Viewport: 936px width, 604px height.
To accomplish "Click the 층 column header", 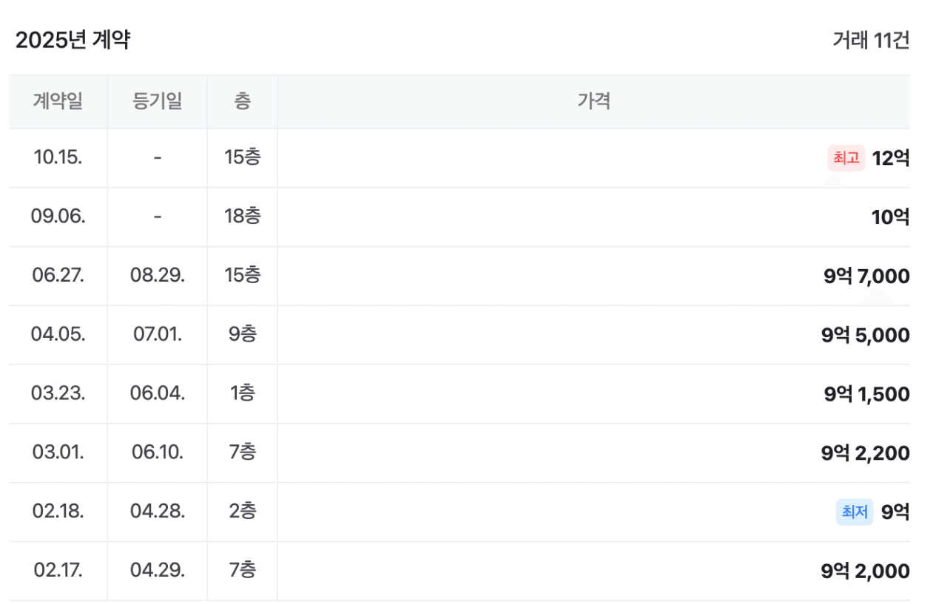I will 242,101.
